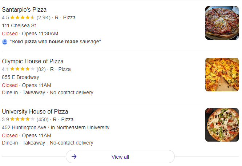This screenshot has width=242, height=166.
Task: Click the reviewer avatar icon beside the review
Action: pos(5,42)
